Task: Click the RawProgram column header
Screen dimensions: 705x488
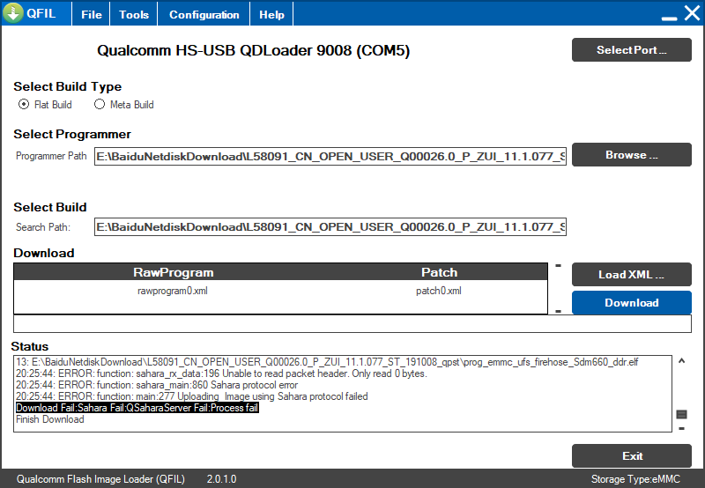Action: point(173,272)
